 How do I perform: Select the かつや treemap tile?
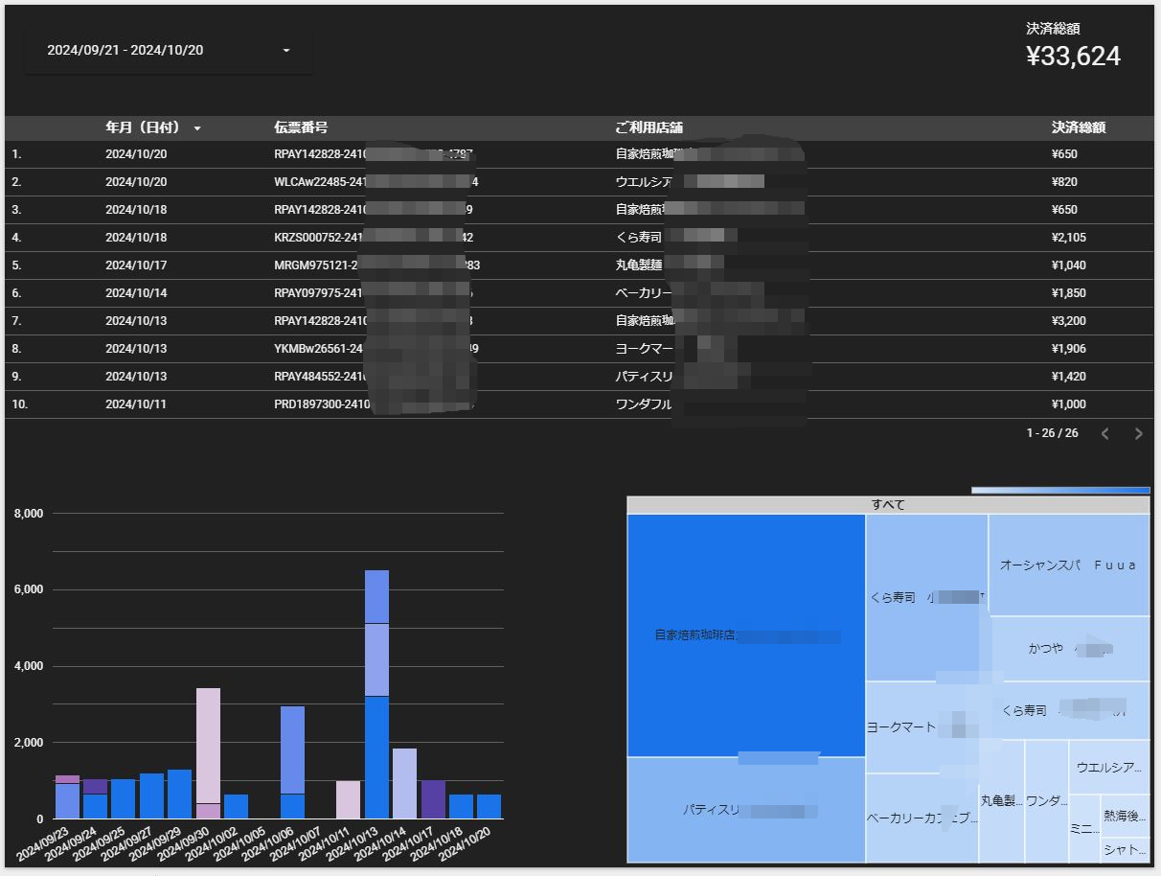click(x=1069, y=648)
